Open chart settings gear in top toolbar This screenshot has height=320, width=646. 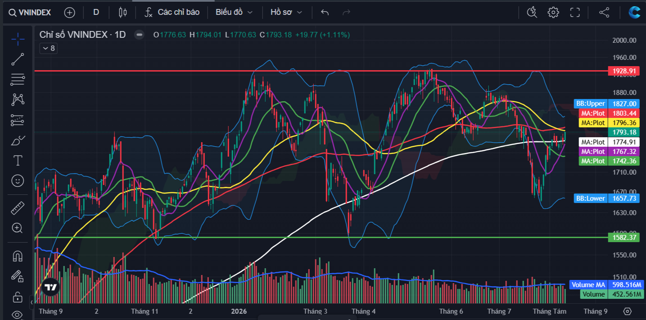tap(553, 12)
